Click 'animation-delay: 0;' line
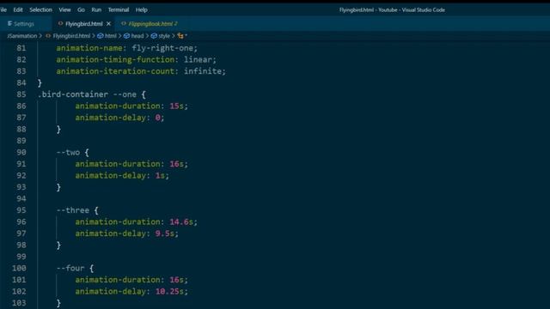550x309 pixels. 119,118
